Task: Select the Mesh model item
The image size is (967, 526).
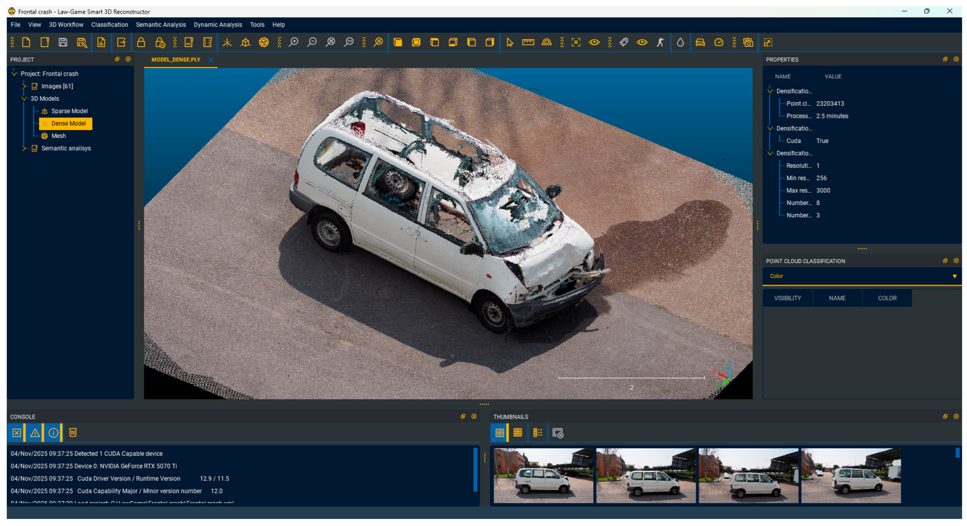Action: coord(58,136)
